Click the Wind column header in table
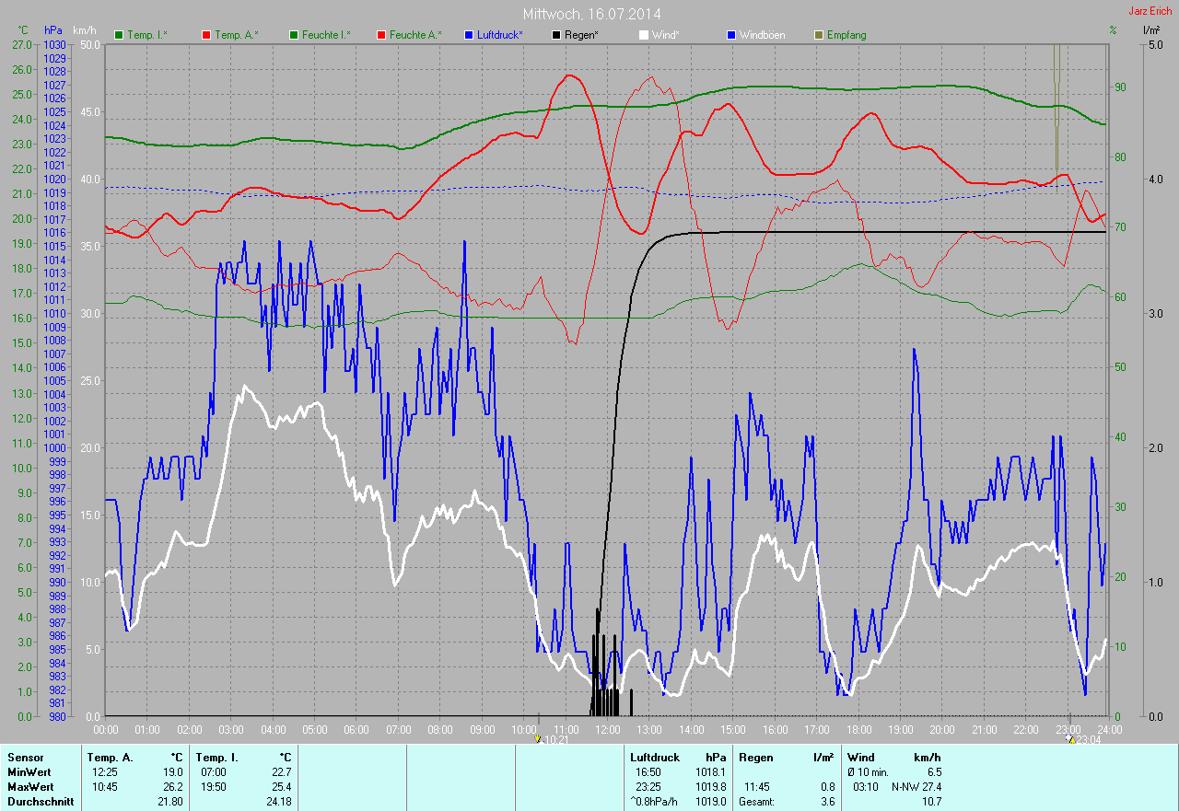 click(860, 757)
